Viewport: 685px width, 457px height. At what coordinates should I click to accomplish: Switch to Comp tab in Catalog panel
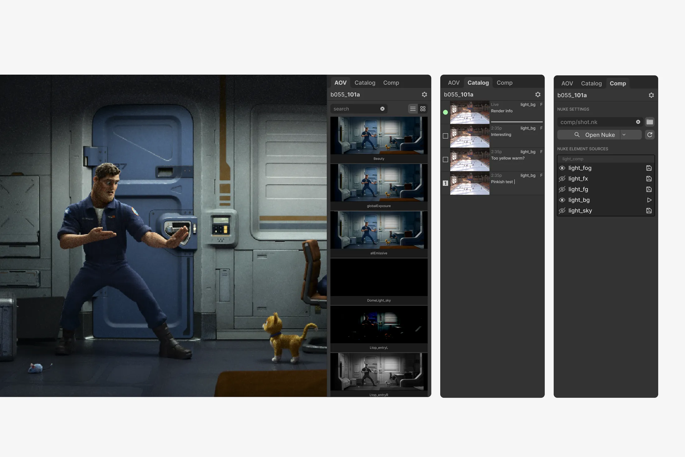pos(504,83)
